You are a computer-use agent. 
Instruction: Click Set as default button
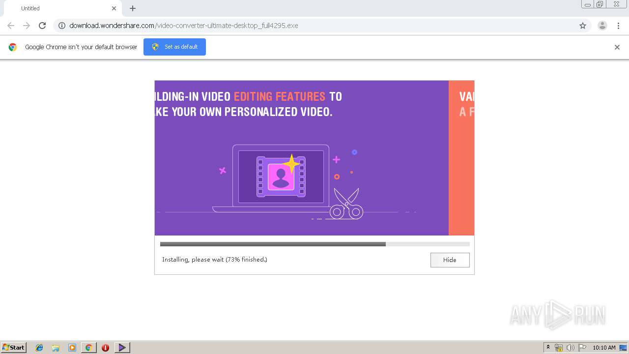pos(174,47)
